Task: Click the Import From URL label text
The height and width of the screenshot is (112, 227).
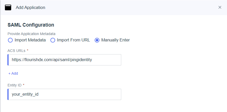Action: point(73,40)
